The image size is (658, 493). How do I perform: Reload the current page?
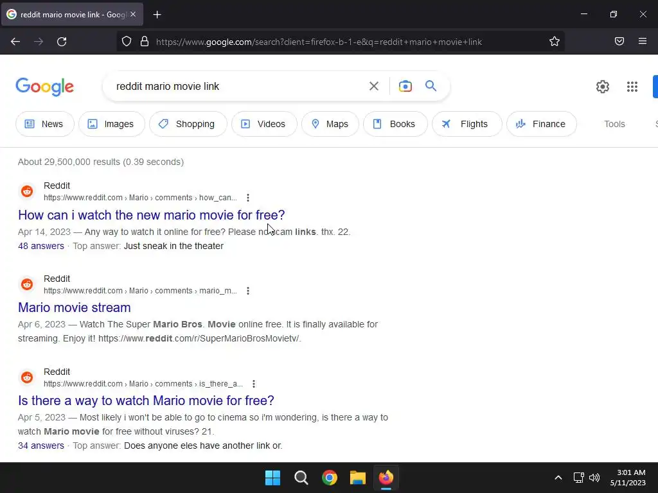click(x=62, y=42)
